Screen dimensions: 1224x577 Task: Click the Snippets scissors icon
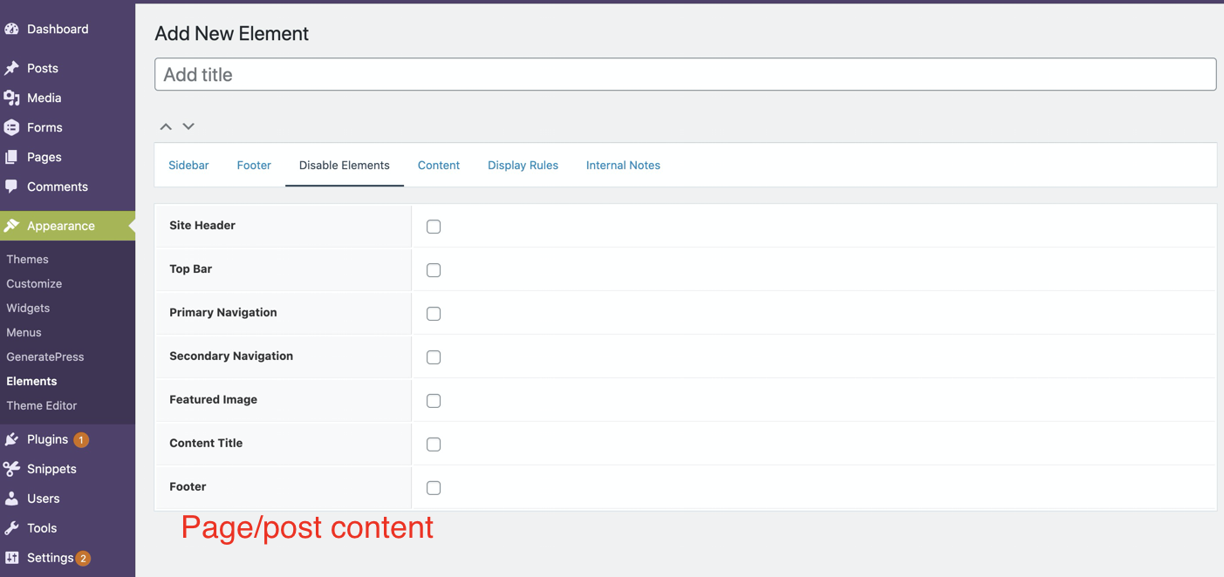click(12, 469)
